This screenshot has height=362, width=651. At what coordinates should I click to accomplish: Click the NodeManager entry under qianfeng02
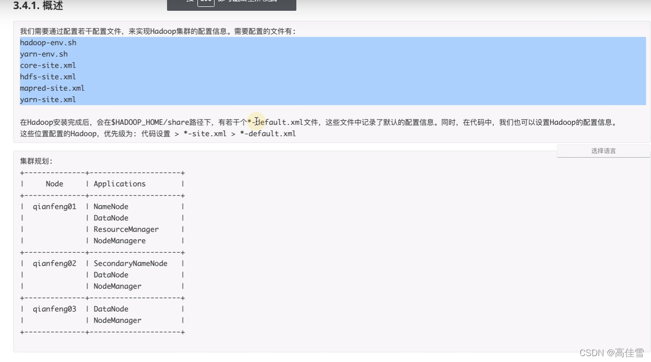(x=118, y=286)
